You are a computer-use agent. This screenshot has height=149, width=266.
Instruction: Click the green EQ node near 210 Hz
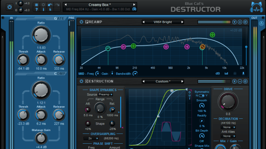click(x=133, y=46)
